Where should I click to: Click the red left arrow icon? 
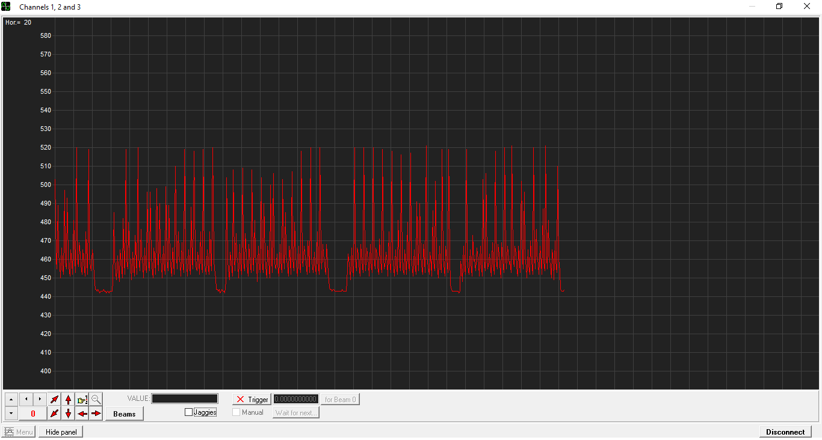click(x=82, y=414)
